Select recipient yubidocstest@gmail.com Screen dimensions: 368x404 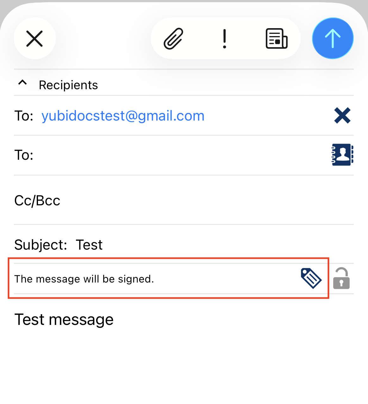[x=123, y=116]
